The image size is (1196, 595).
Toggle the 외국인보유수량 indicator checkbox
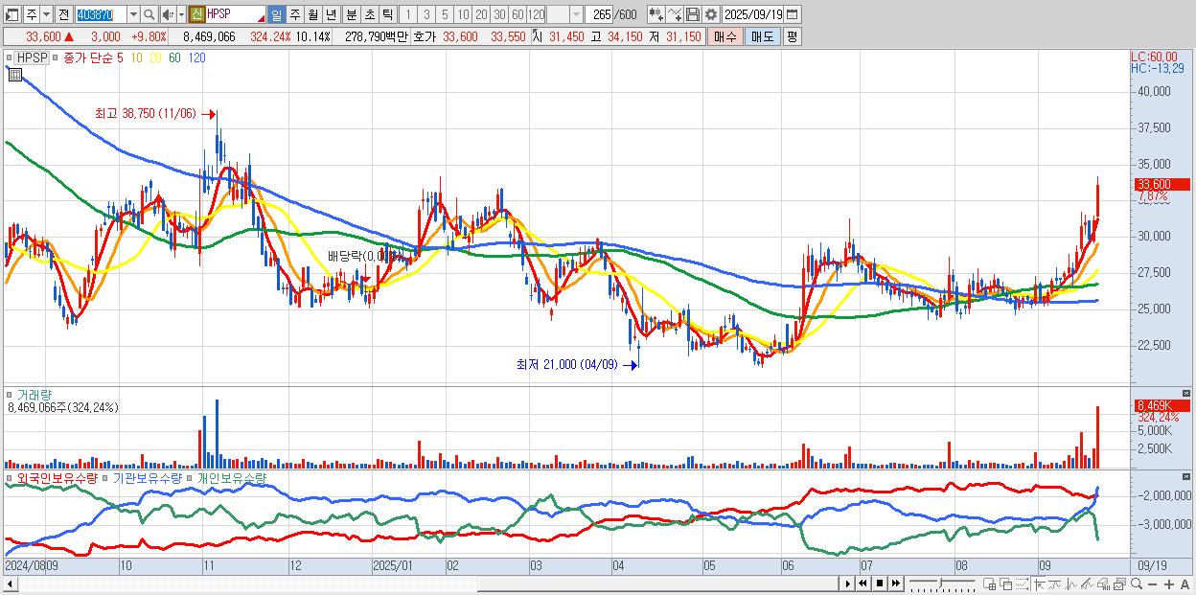click(x=9, y=477)
